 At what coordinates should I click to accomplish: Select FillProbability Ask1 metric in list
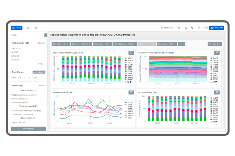20,99
